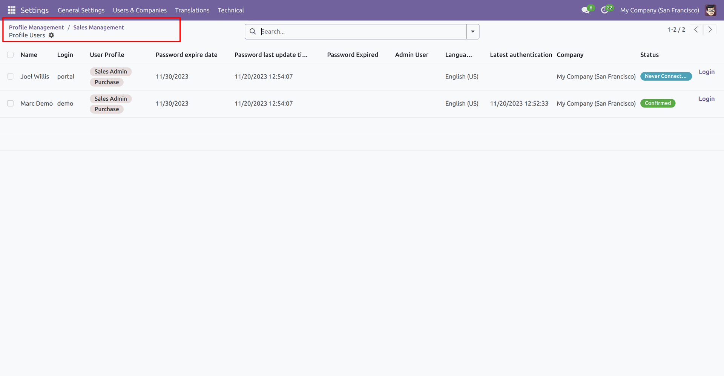Click the gear icon beside Profile Users

point(51,35)
